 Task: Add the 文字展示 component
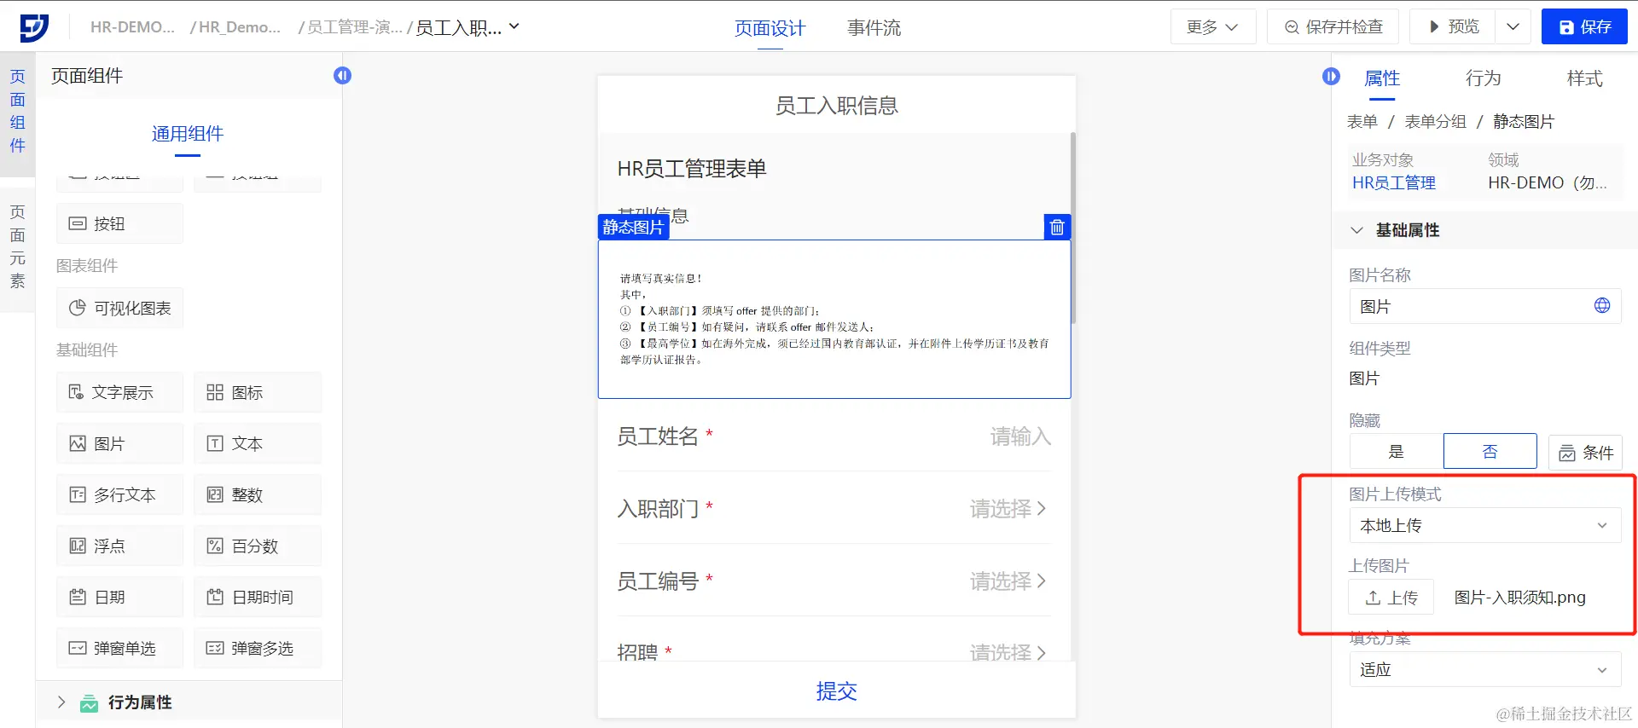119,392
